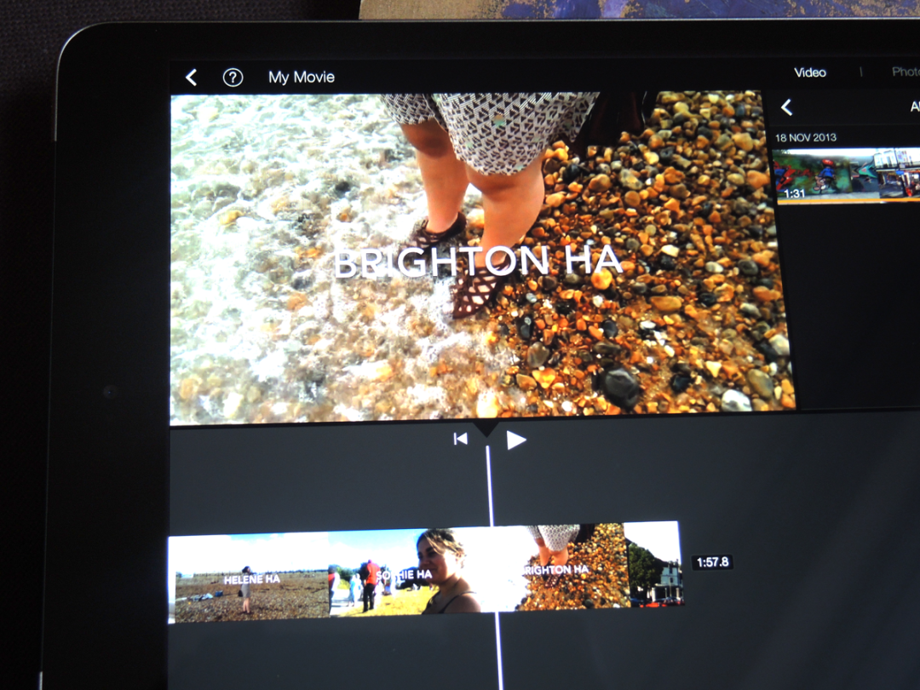Go back using the top-left back arrow
Image resolution: width=920 pixels, height=690 pixels.
[192, 78]
